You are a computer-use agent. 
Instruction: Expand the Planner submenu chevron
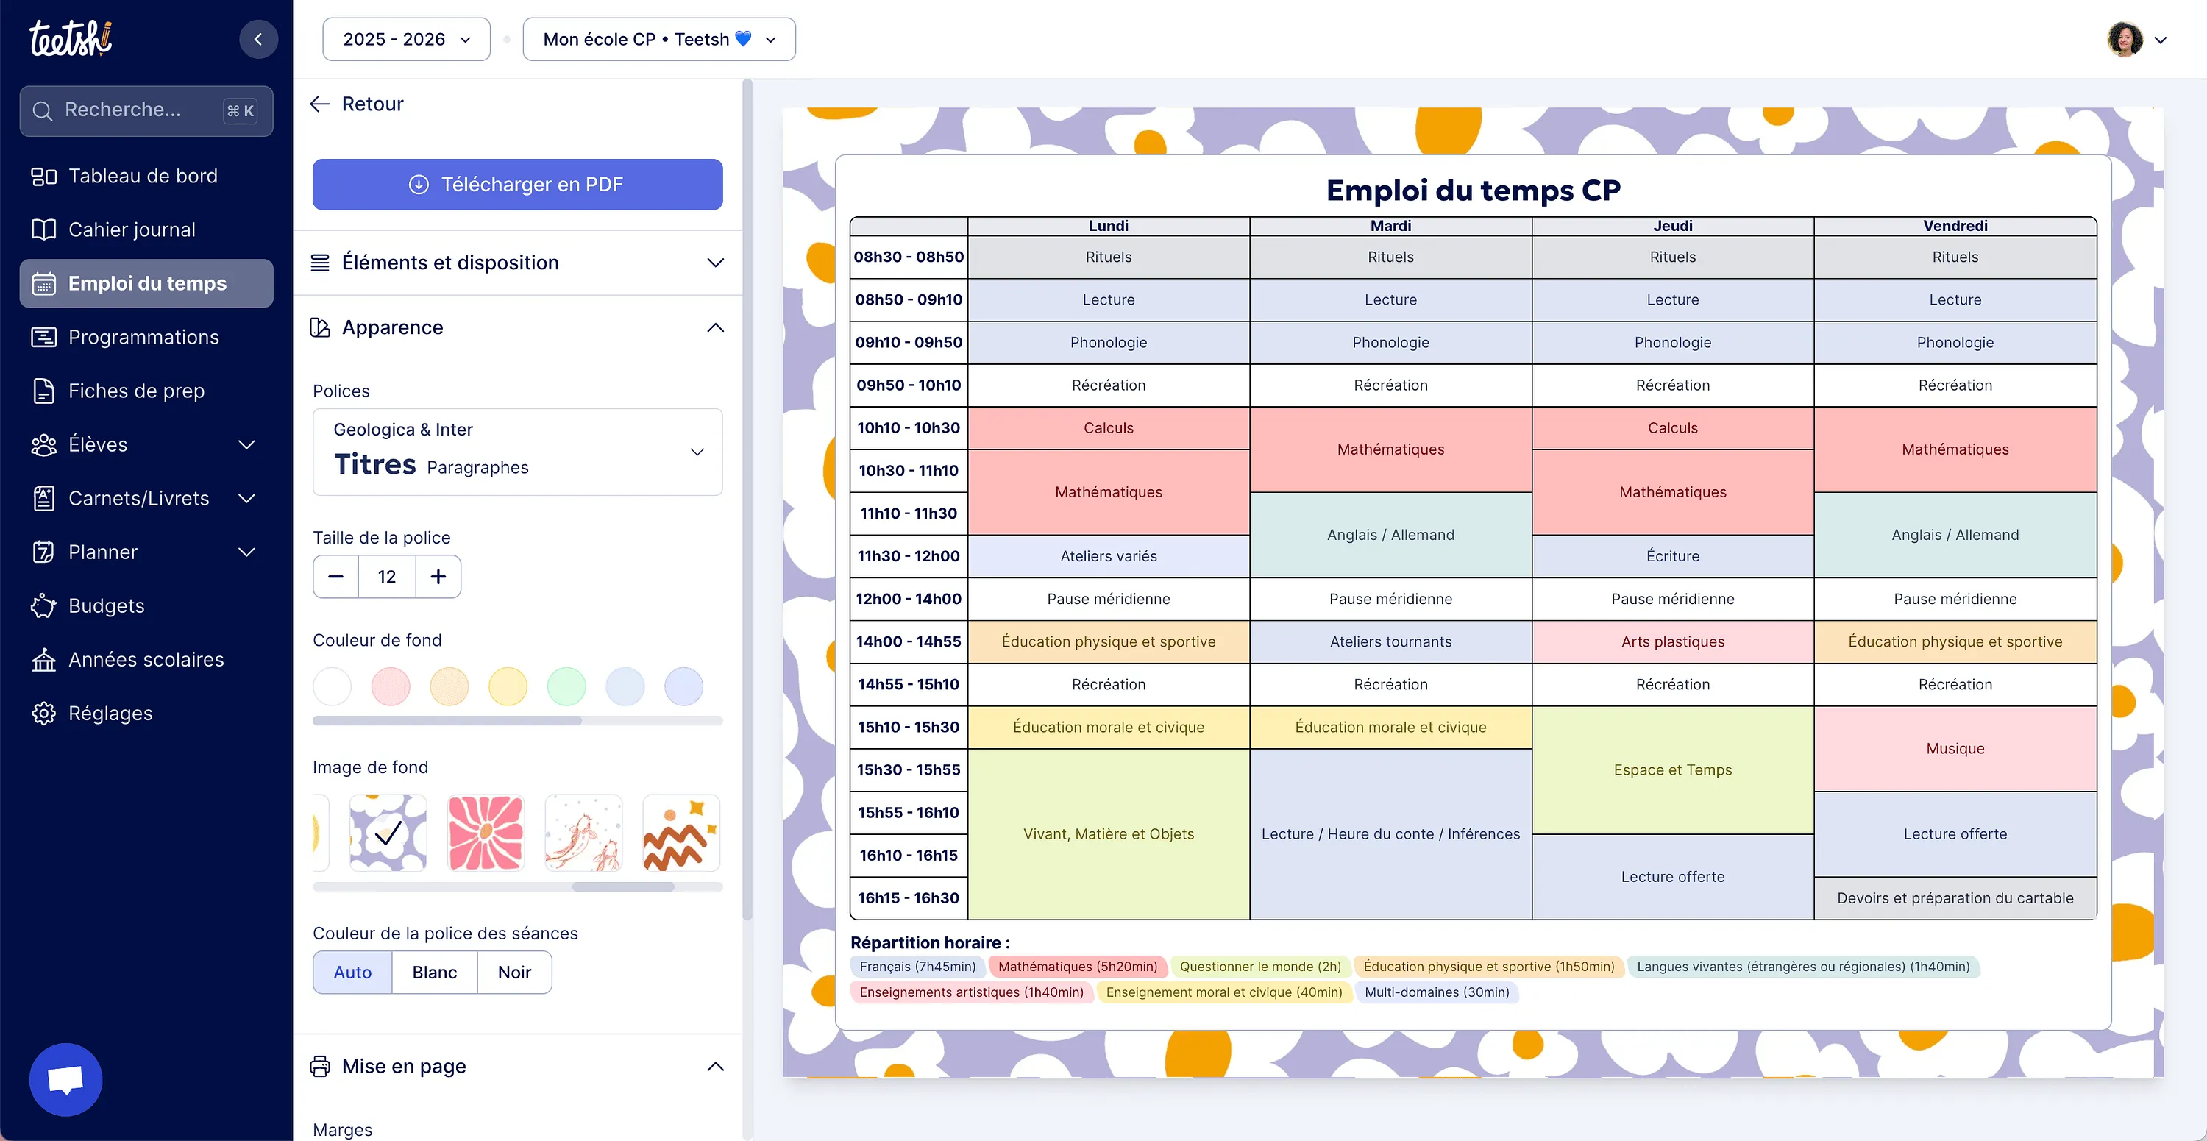(246, 552)
